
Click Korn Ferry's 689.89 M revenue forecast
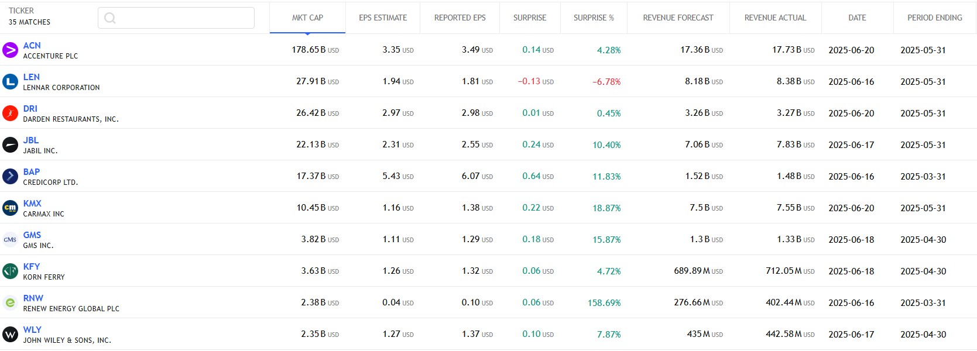point(698,271)
